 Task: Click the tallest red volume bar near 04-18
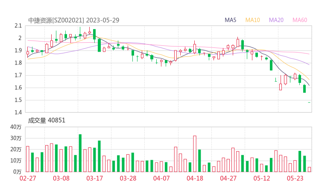(x=195, y=154)
